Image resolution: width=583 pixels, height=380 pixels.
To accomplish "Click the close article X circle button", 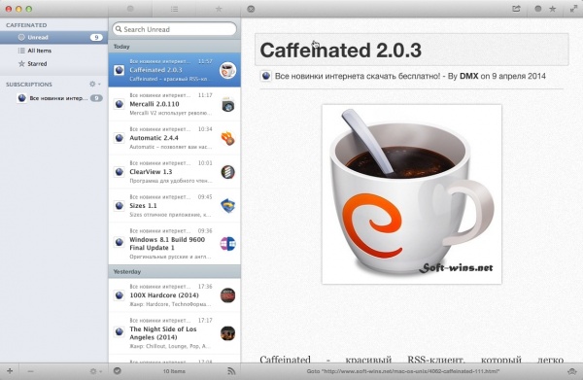I will (x=251, y=9).
